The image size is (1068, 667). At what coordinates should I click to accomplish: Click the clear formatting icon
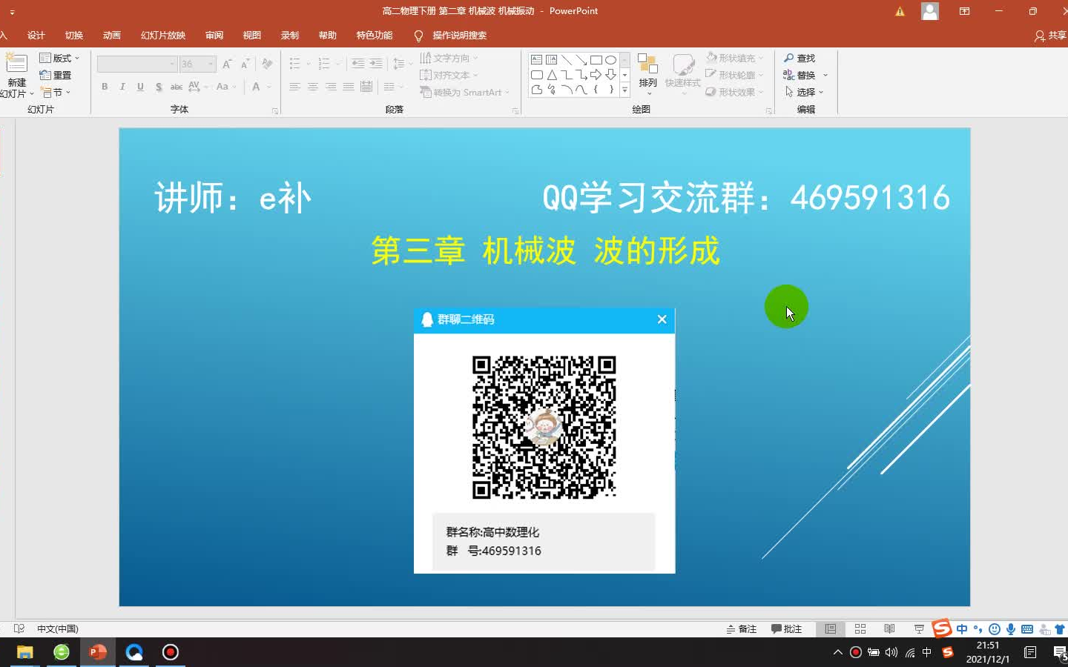(267, 64)
